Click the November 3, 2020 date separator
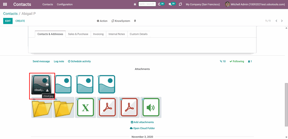 coord(142,137)
